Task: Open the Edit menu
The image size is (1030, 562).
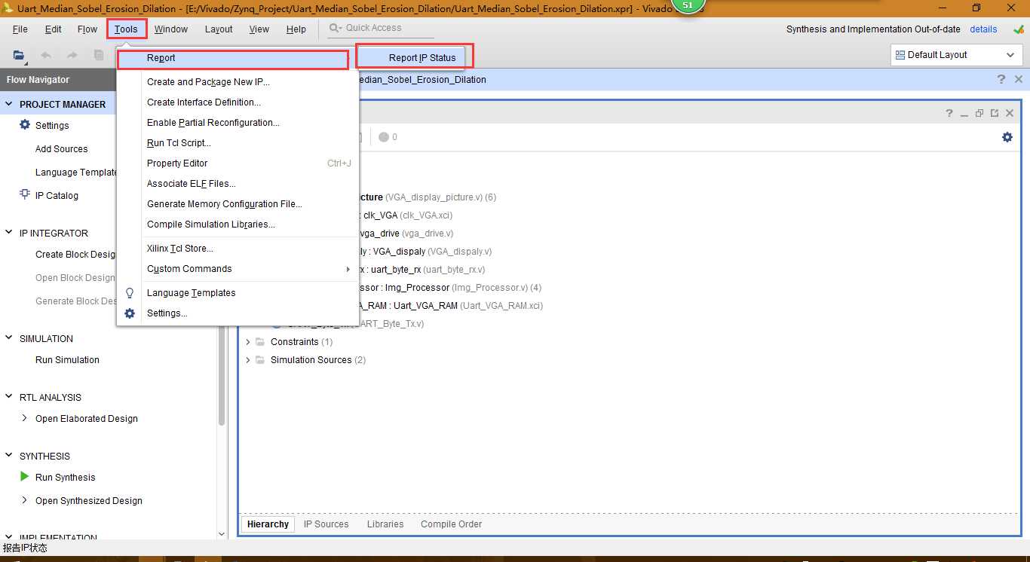Action: pos(54,29)
